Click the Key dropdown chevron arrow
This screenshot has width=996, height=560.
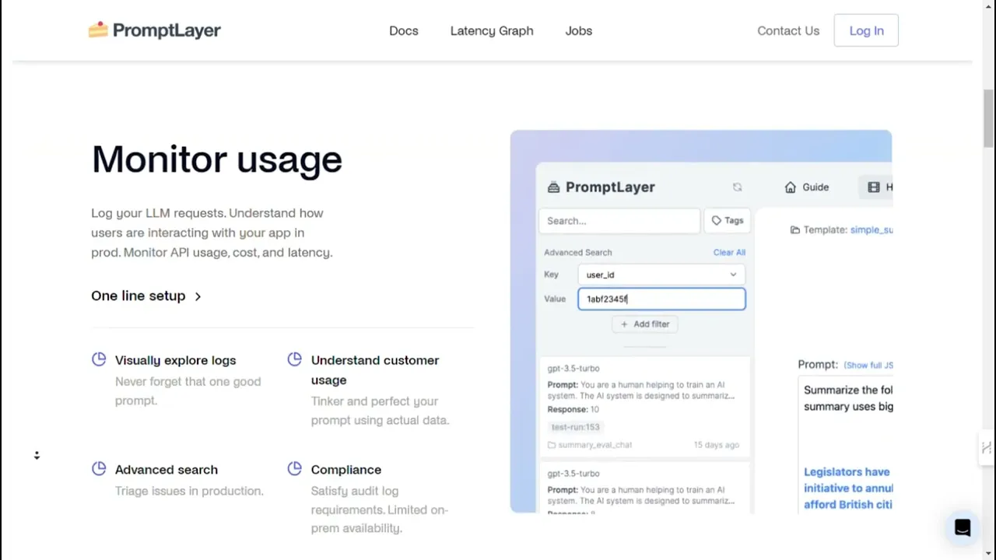click(733, 275)
